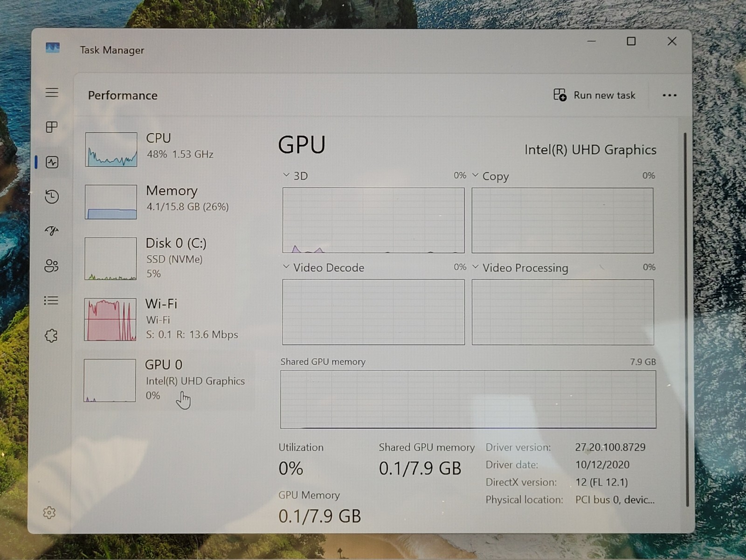This screenshot has width=746, height=560.
Task: Click the large GPU heading
Action: [302, 145]
